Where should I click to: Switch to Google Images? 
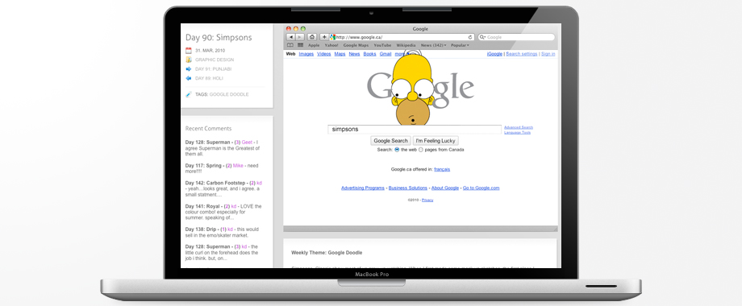(x=306, y=54)
